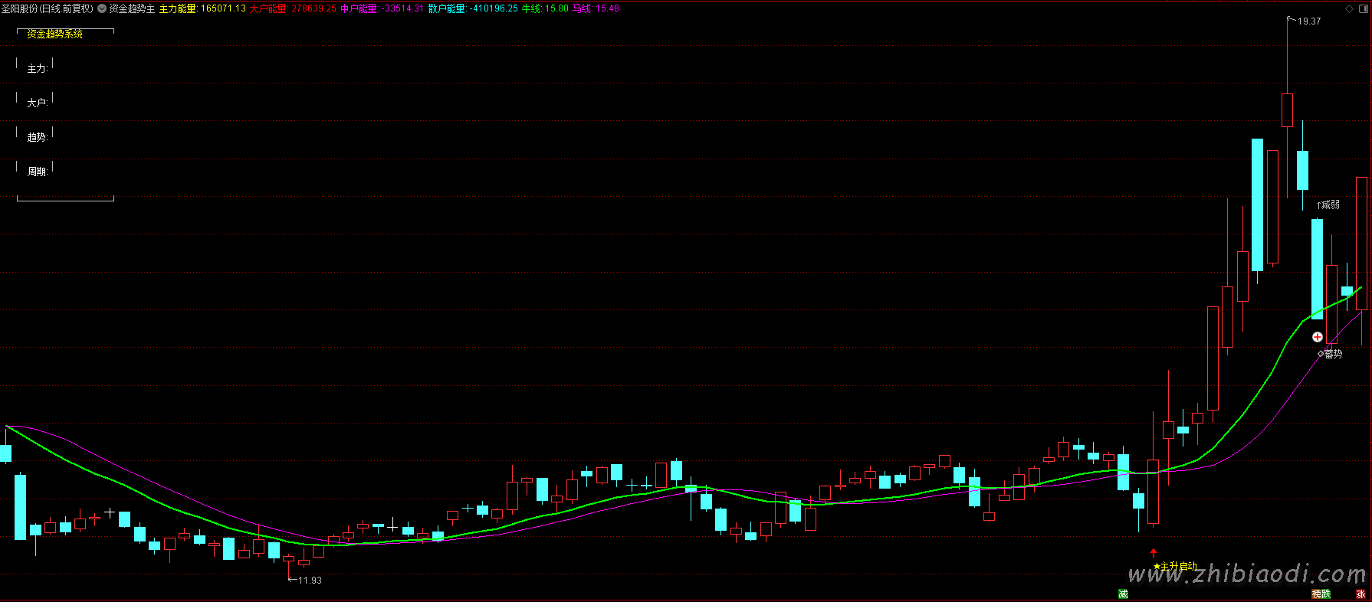This screenshot has height=602, width=1372.
Task: Click the green 减 badge at bottom
Action: [x=1123, y=594]
